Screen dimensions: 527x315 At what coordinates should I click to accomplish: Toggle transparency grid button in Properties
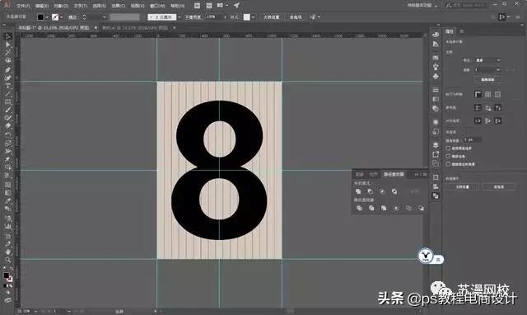(x=497, y=95)
